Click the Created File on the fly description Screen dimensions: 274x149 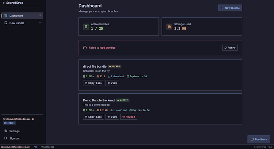(x=96, y=71)
